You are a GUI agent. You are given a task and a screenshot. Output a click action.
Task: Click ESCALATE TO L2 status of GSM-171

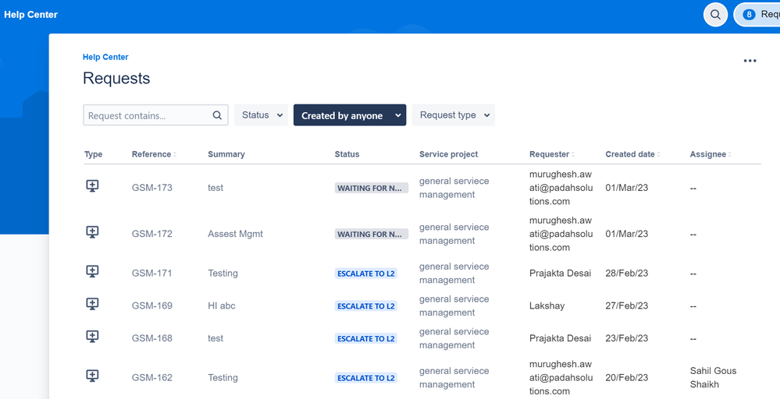coord(366,274)
